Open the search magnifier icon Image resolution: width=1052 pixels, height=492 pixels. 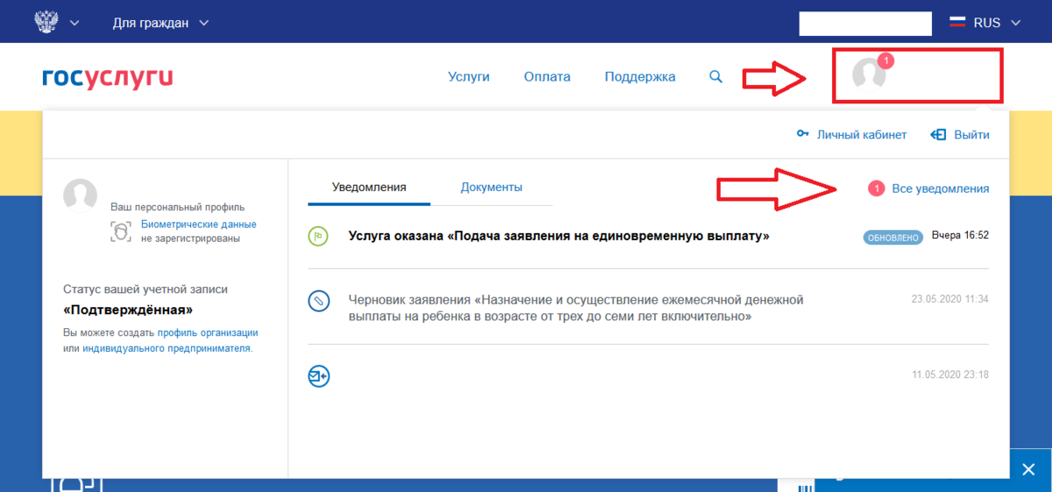click(x=715, y=77)
